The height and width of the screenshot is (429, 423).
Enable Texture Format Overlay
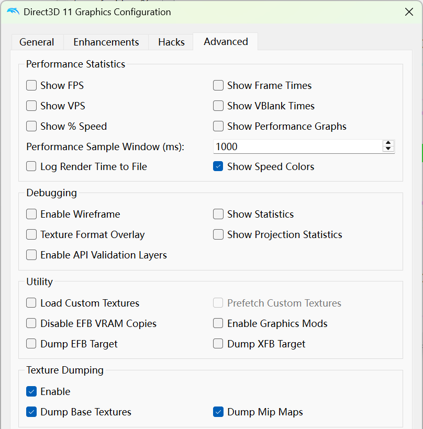point(31,234)
